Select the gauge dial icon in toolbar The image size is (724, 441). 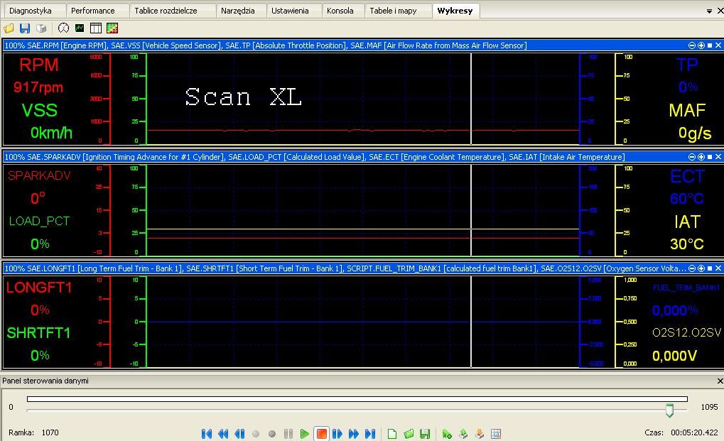pyautogui.click(x=64, y=28)
